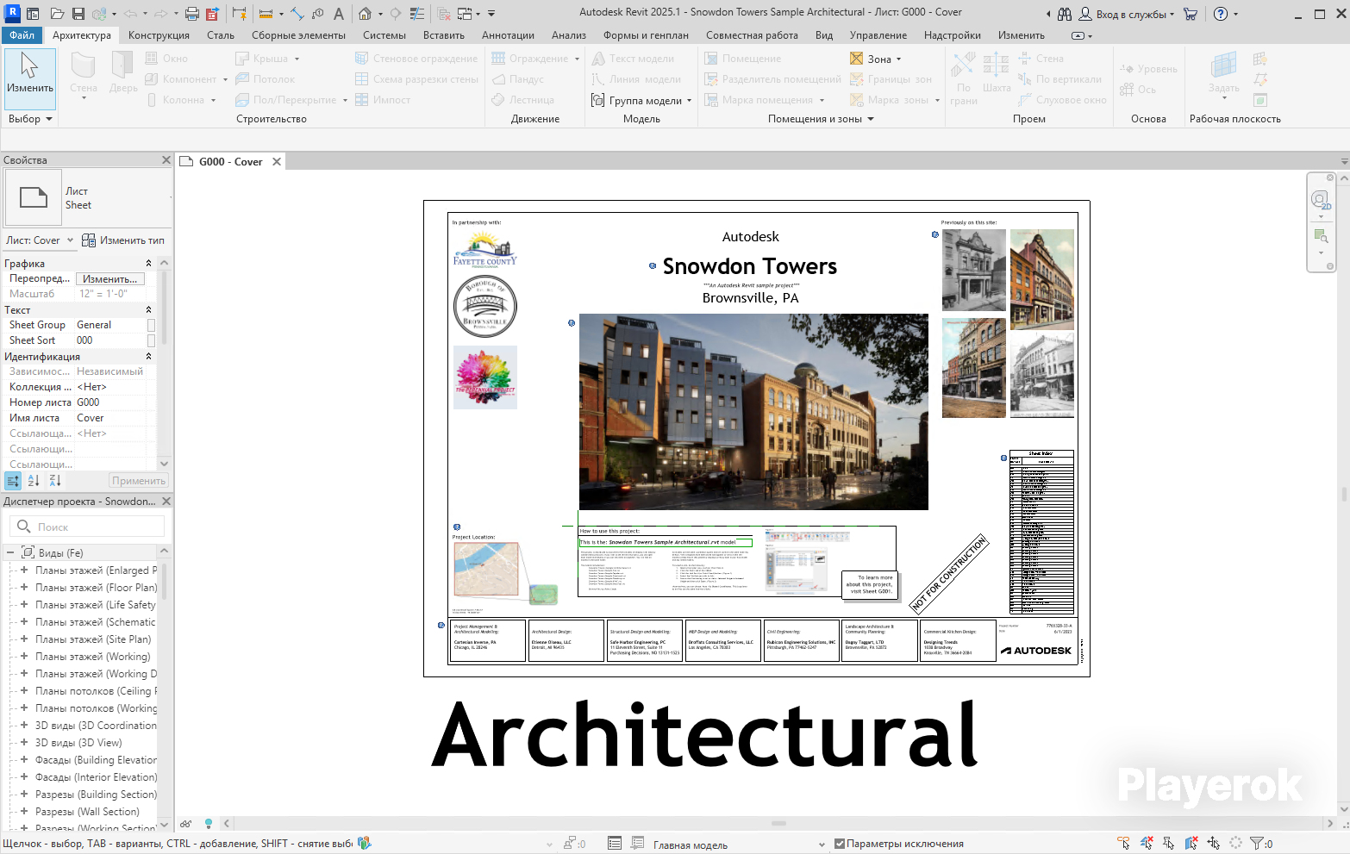Switch to the Аннотации ribbon tab
This screenshot has height=854, width=1350.
point(508,35)
